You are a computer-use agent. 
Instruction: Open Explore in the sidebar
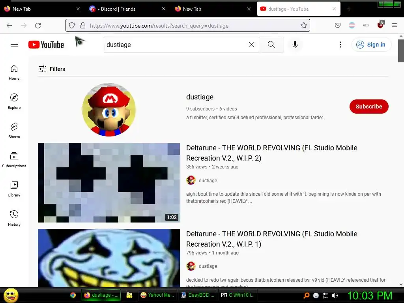(x=14, y=101)
